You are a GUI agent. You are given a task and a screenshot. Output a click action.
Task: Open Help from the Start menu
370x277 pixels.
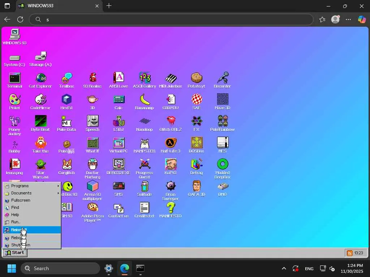(32, 215)
